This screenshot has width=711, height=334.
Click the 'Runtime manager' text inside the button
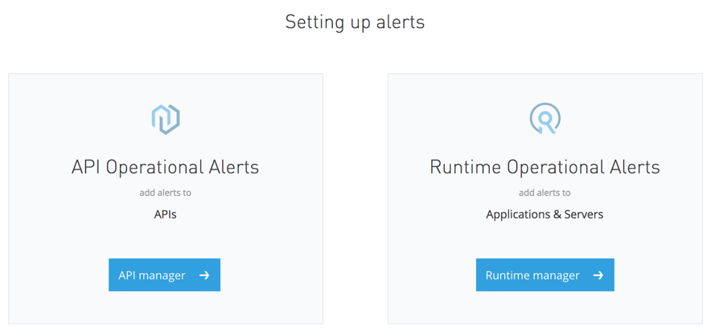pyautogui.click(x=532, y=275)
